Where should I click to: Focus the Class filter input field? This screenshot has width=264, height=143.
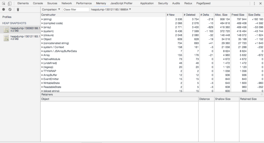pyautogui.click(x=76, y=10)
